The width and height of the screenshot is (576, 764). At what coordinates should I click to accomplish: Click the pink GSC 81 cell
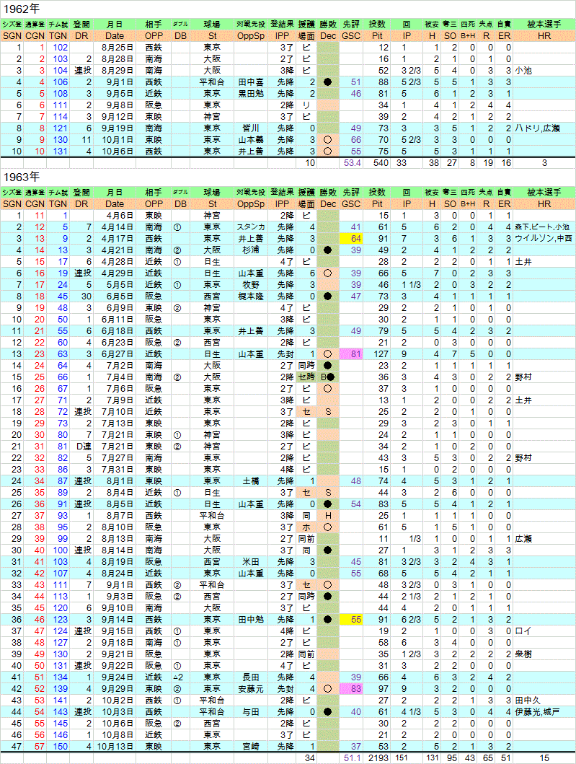click(352, 354)
